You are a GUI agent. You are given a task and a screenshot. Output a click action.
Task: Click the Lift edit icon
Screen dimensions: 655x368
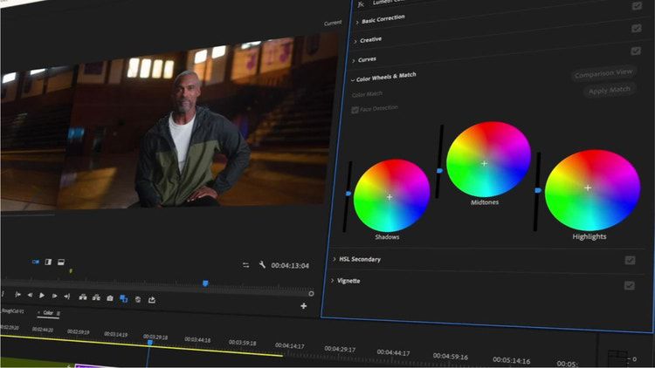(83, 297)
